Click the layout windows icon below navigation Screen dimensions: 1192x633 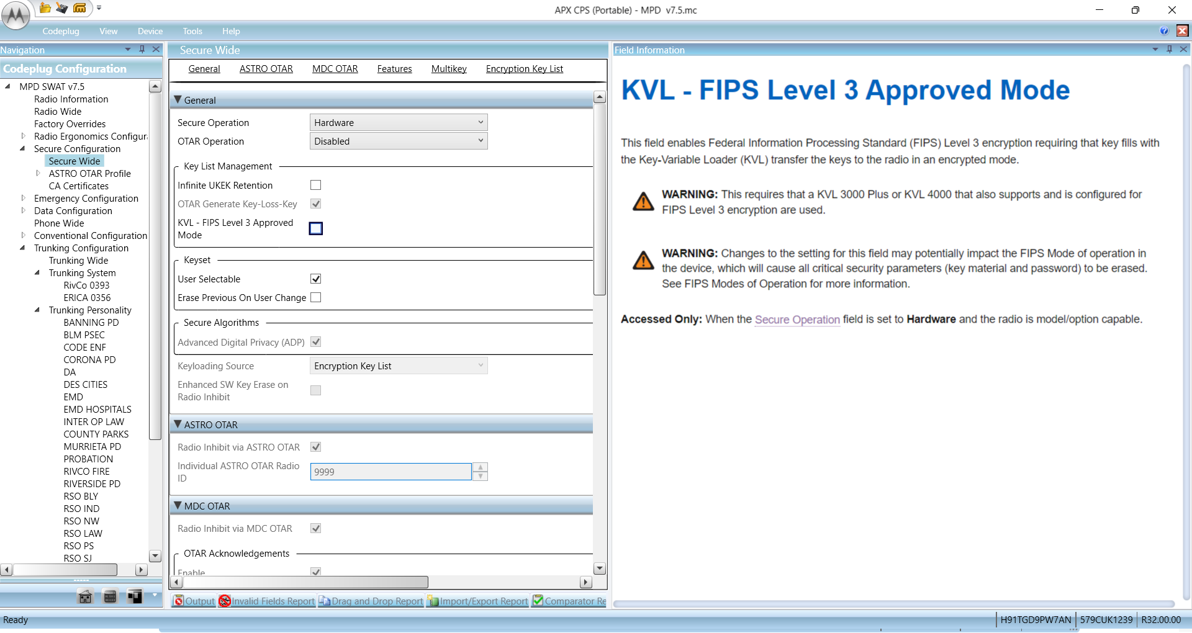(135, 597)
